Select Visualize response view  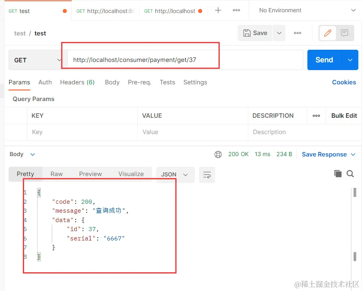click(x=131, y=174)
